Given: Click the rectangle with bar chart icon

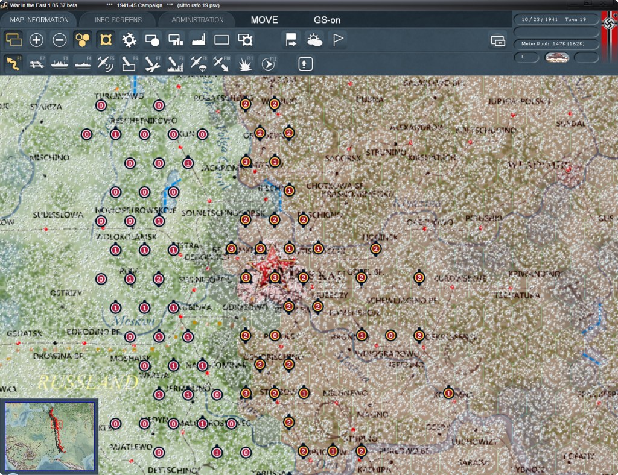Looking at the screenshot, I should click(176, 40).
